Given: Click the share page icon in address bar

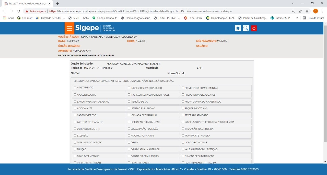Looking at the screenshot, I should pos(300,11).
